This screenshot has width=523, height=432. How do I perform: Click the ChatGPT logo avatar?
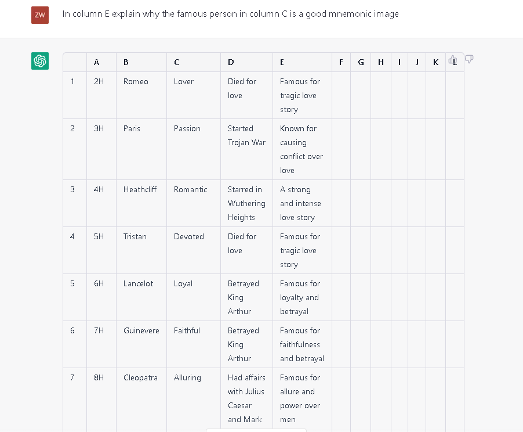point(40,61)
